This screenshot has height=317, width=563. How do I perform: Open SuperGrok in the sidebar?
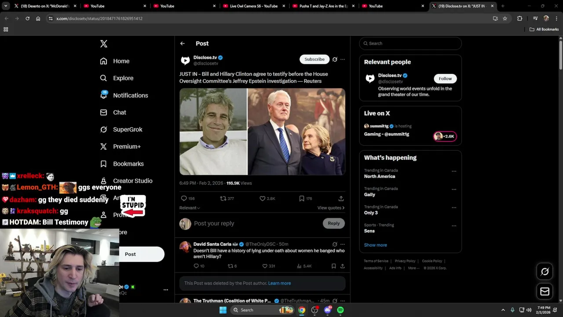(121, 129)
